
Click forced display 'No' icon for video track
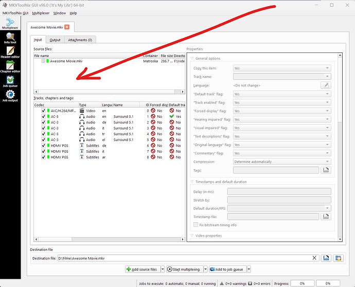pos(153,111)
